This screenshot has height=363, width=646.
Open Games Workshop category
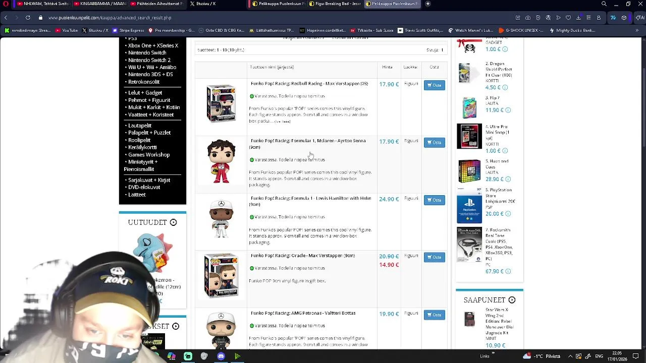148,155
